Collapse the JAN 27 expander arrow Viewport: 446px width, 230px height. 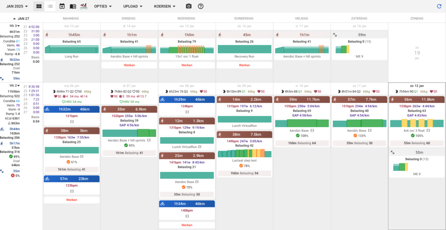(14, 19)
